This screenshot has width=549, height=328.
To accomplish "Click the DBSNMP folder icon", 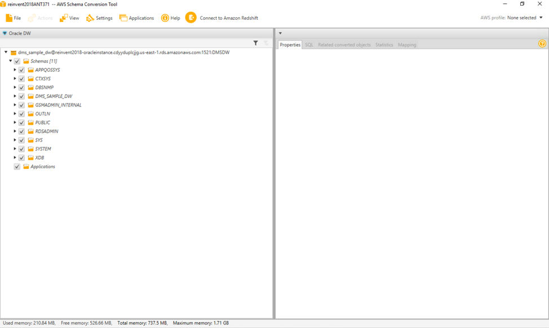I will [x=31, y=87].
